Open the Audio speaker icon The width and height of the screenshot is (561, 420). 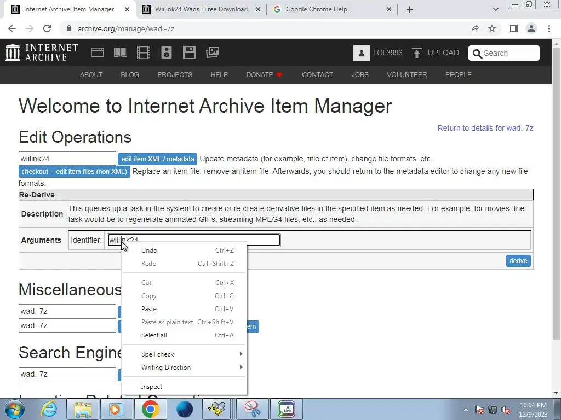pos(167,52)
